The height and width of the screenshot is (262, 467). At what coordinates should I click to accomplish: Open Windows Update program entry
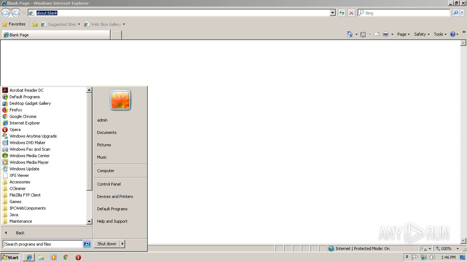click(x=24, y=169)
